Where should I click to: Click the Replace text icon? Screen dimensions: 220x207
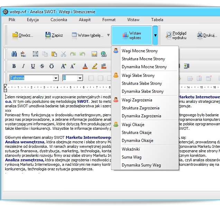(24, 54)
